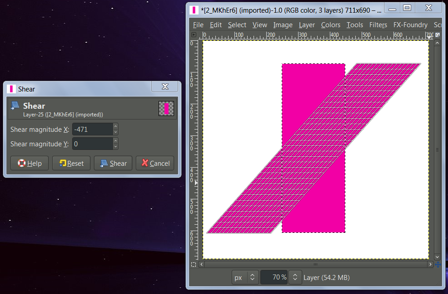Viewport: 448px width, 294px height.
Task: Open the image menu triangle button at ruler corner
Action: pos(194,35)
